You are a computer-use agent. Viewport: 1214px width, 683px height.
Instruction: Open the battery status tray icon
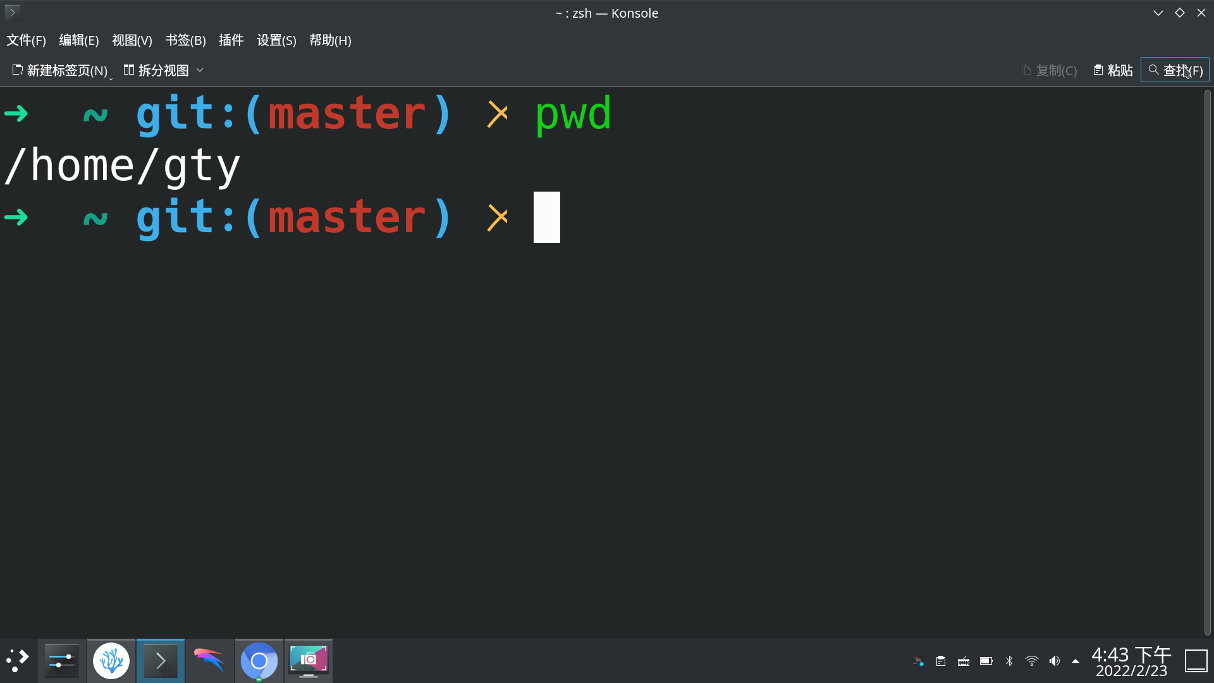coord(986,661)
